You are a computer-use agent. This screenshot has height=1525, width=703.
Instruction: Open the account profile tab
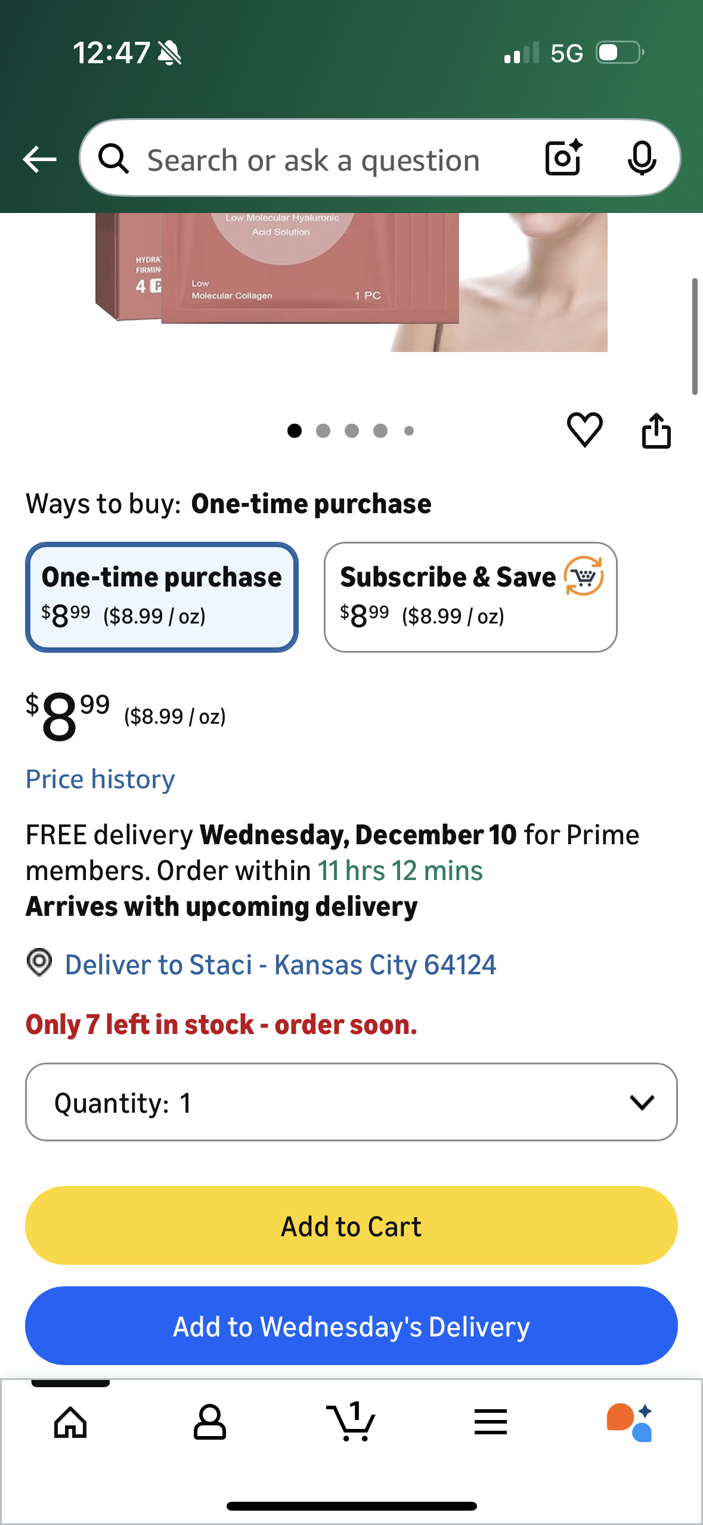[209, 1422]
